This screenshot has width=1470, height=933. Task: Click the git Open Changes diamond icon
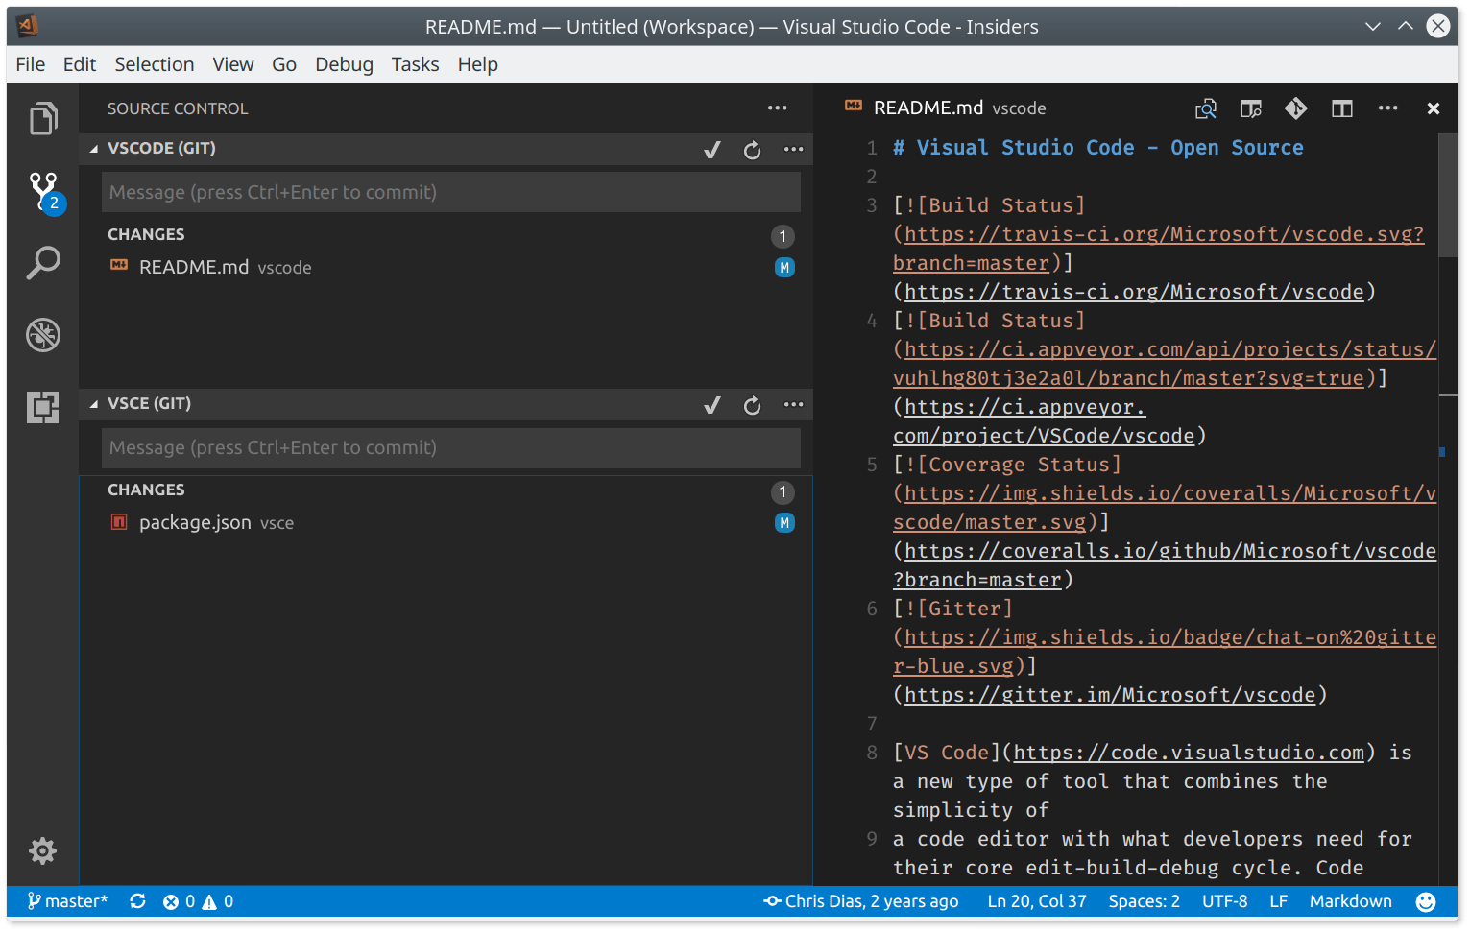pyautogui.click(x=1296, y=108)
